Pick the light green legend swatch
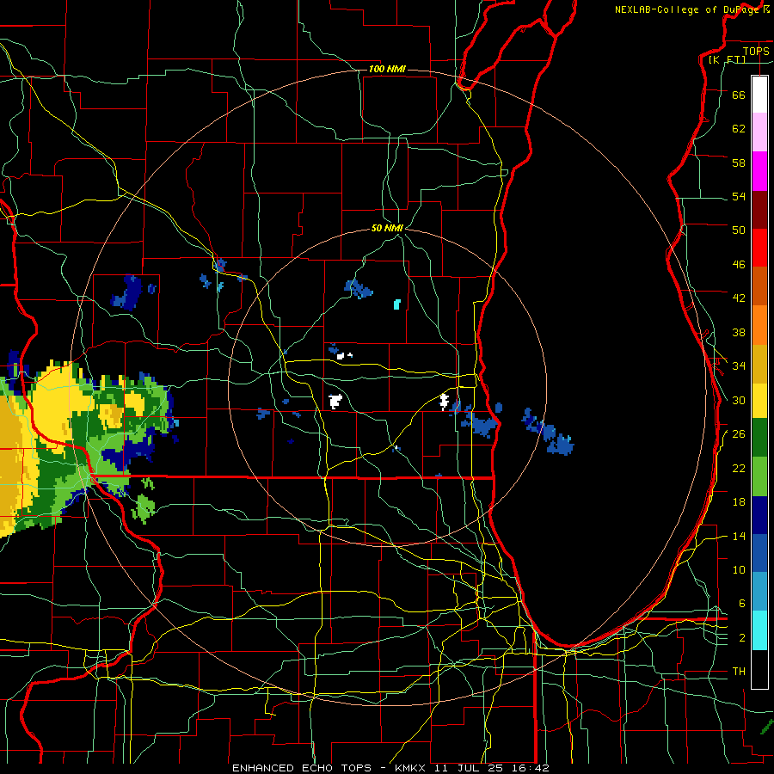This screenshot has height=774, width=774. (759, 476)
